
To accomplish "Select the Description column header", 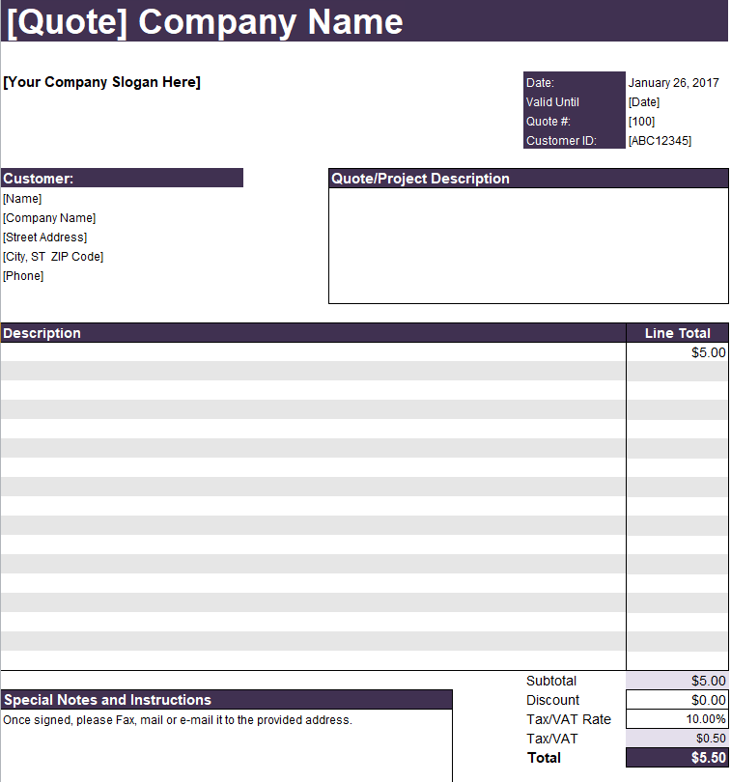I will [314, 333].
